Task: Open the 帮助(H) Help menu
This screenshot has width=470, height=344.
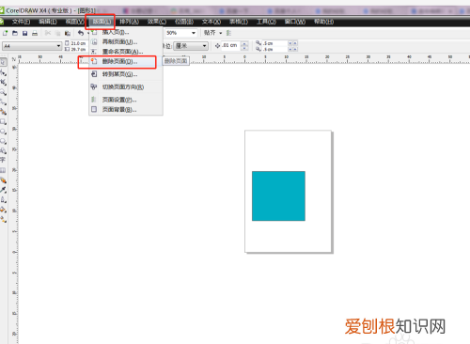Action: tap(323, 22)
